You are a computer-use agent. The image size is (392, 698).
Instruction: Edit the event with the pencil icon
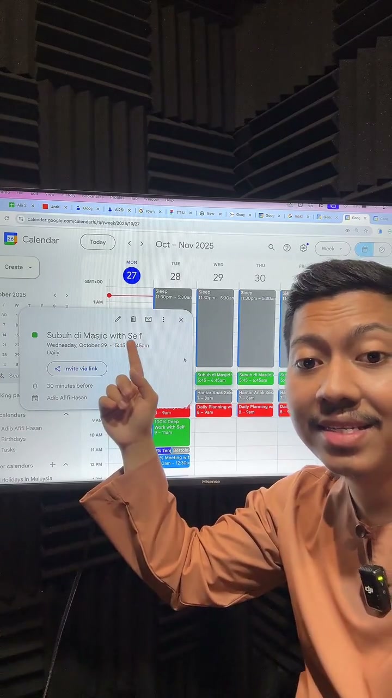click(118, 319)
